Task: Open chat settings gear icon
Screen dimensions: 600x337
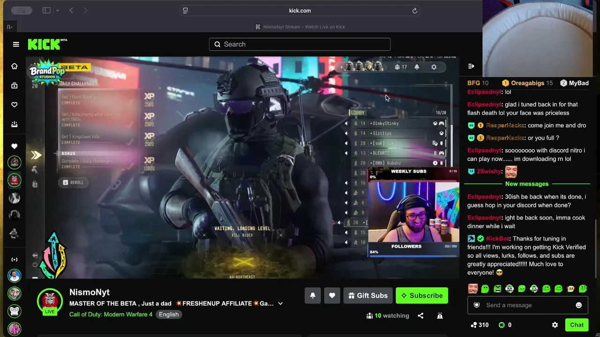Action: point(555,325)
